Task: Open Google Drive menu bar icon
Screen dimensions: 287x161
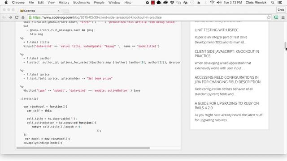Action: click(x=147, y=2)
